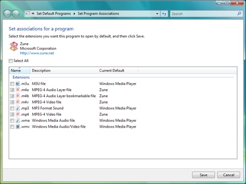The image size is (246, 184).
Task: Open the recent pages dropdown arrow
Action: (x=22, y=14)
